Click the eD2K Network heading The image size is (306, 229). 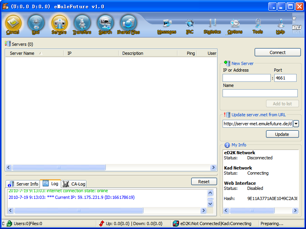coord(239,153)
